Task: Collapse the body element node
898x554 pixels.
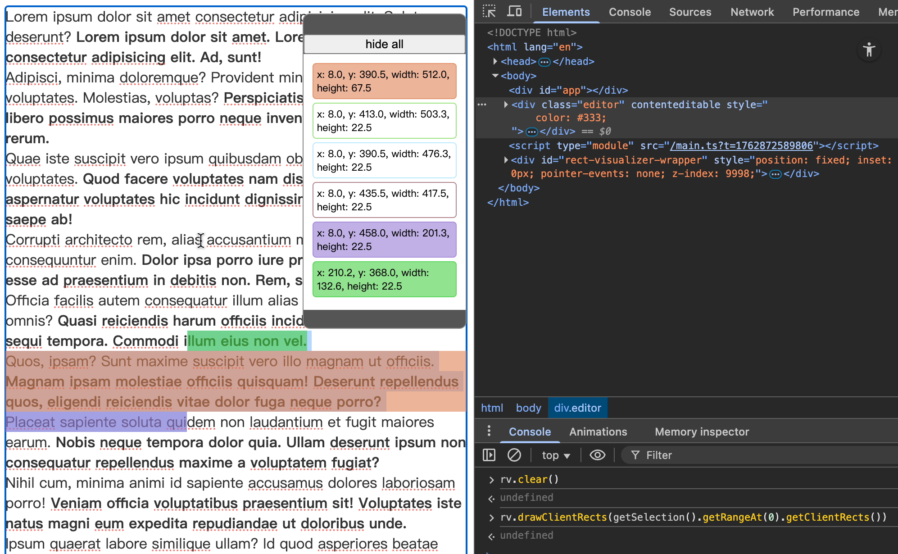Action: 495,76
